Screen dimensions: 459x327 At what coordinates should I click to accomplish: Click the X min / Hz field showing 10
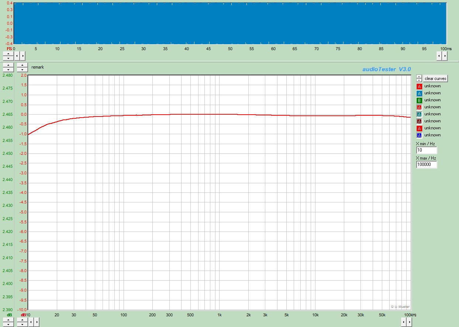tap(427, 150)
